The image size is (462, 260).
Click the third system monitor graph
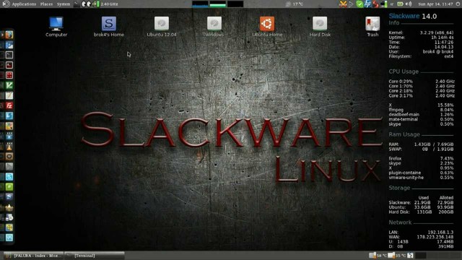[235, 4]
